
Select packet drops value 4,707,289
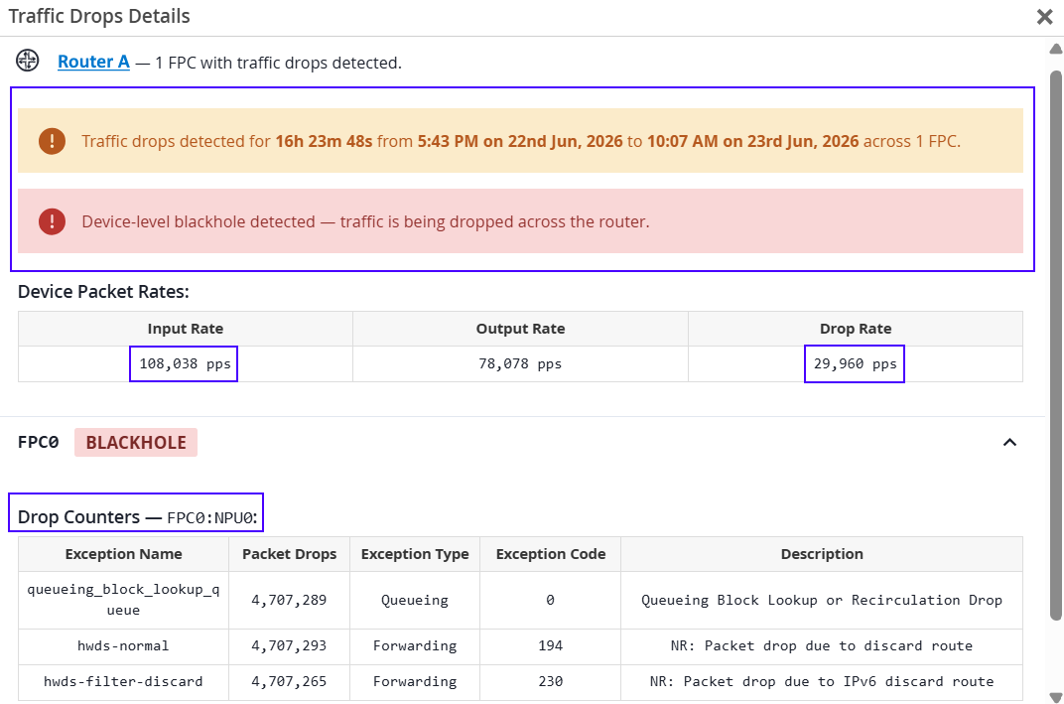point(289,600)
